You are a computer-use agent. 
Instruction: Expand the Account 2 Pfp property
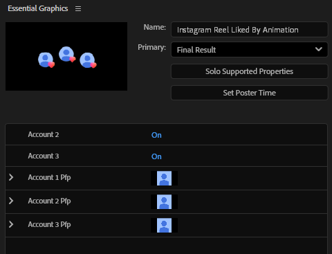(x=11, y=201)
